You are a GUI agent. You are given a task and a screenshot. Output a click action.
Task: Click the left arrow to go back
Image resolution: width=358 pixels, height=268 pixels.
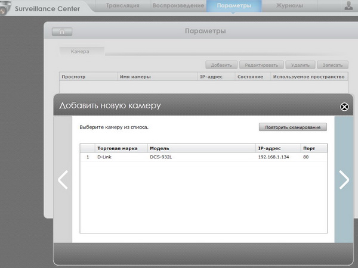pyautogui.click(x=63, y=179)
